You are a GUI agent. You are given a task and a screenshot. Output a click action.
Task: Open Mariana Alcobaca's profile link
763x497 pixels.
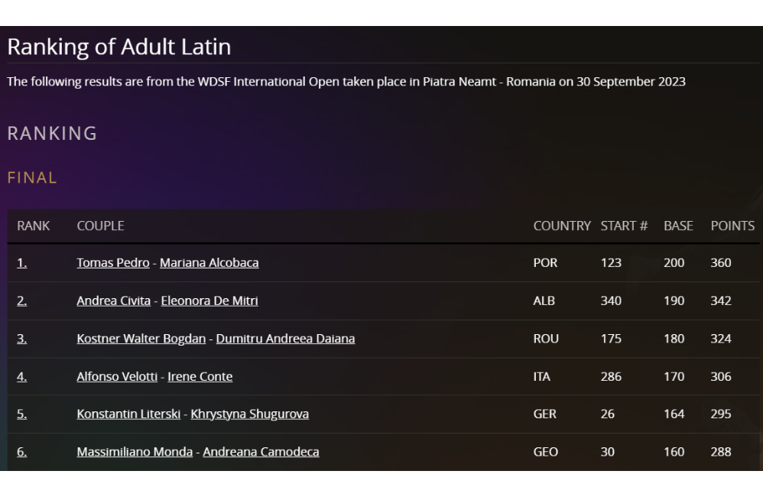[209, 262]
